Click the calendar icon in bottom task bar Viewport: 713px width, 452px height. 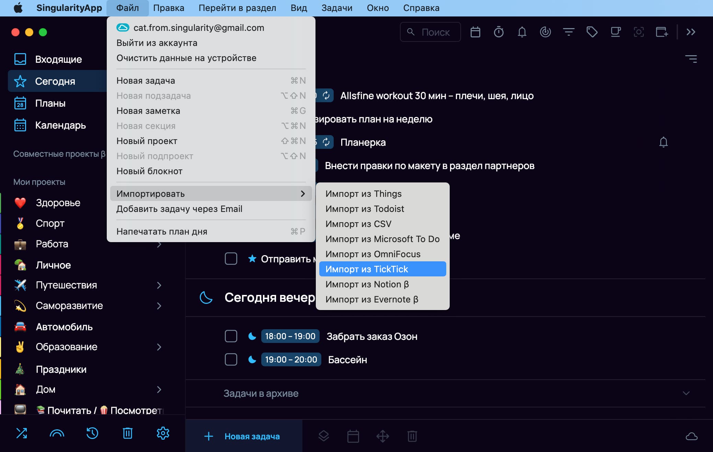pos(353,436)
